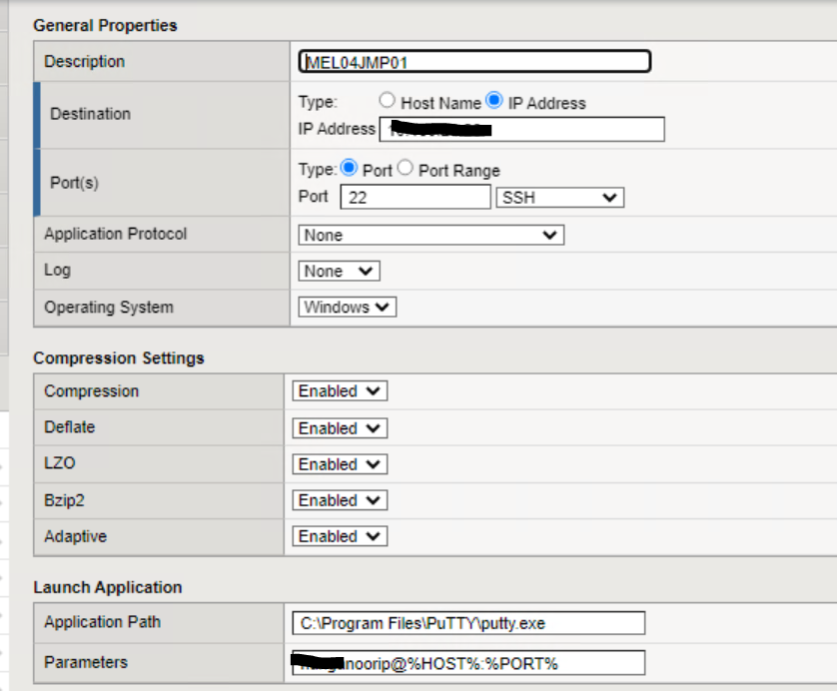Open the SSH port service dropdown

(559, 198)
